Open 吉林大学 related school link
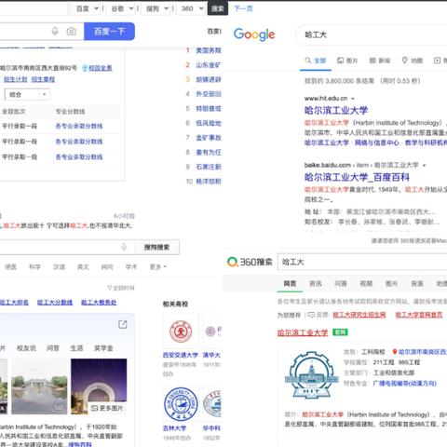This screenshot has height=447, width=447. pos(174,428)
